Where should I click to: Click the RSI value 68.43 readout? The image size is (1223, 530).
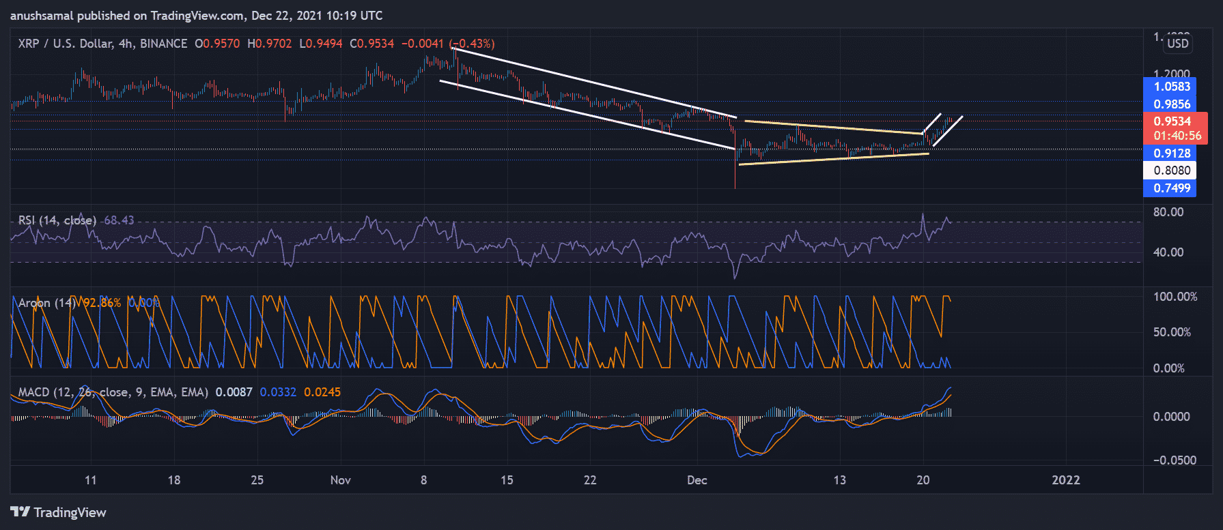(x=119, y=220)
